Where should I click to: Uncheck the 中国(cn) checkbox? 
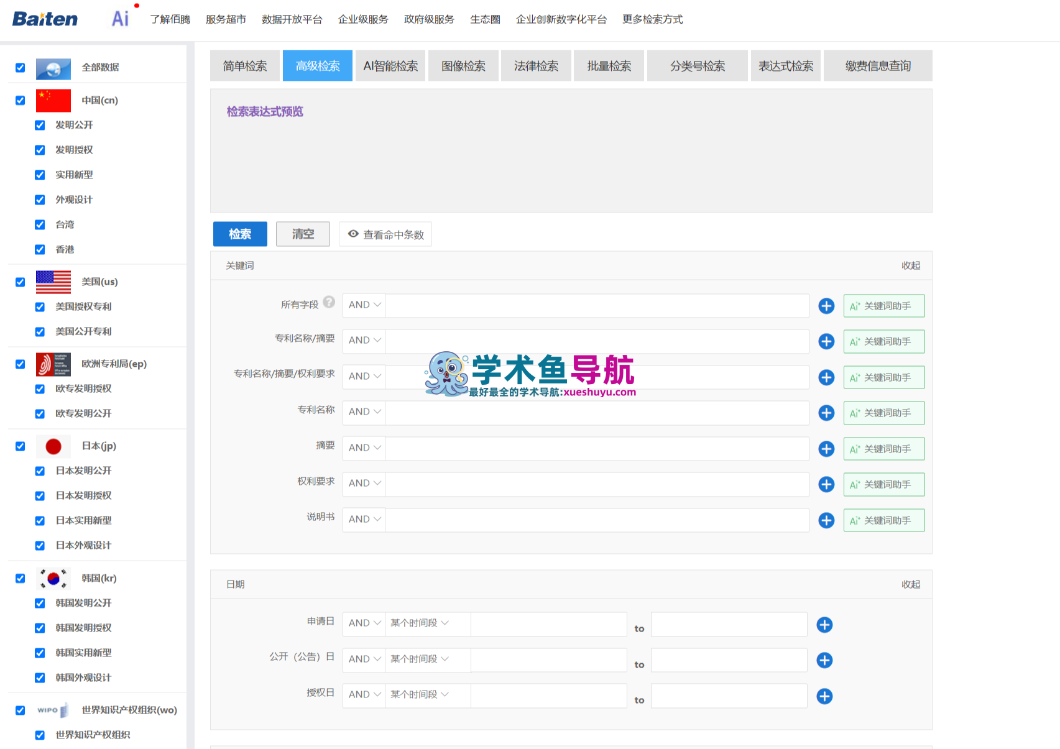pyautogui.click(x=21, y=101)
